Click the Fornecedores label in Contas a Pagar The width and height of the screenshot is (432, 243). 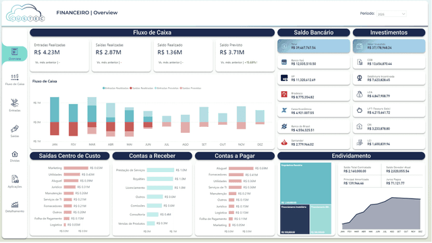click(x=217, y=175)
